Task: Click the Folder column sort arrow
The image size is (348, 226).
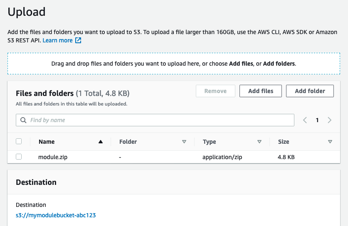Action: pyautogui.click(x=184, y=142)
